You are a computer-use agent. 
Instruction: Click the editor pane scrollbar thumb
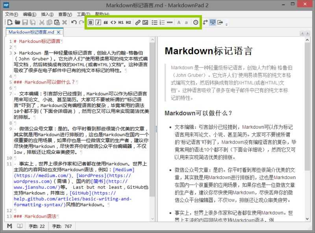point(152,120)
